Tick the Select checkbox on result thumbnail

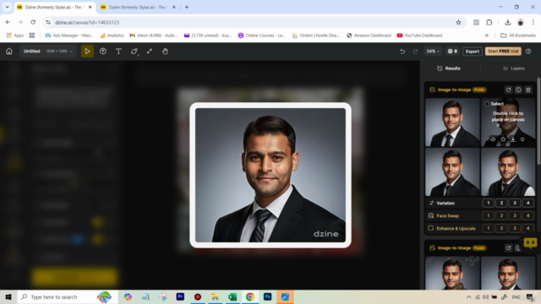point(487,104)
